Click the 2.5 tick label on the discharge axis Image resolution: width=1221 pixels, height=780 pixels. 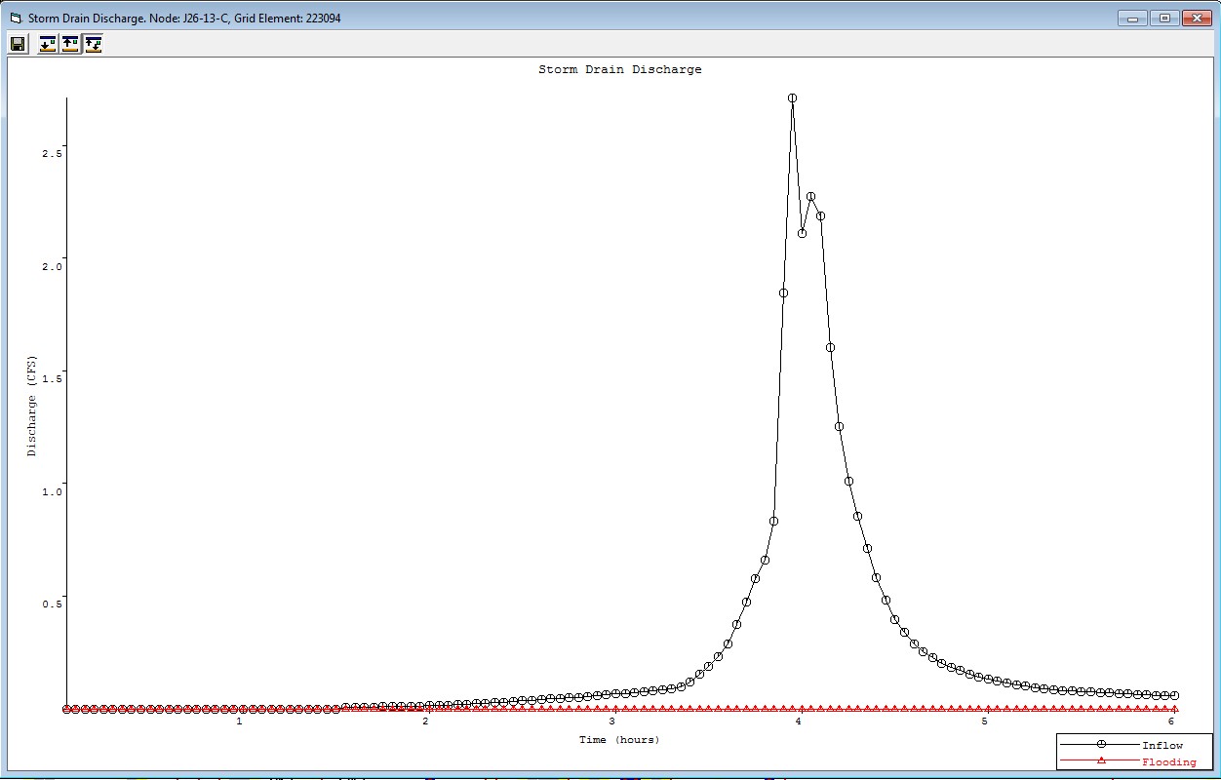pyautogui.click(x=51, y=153)
